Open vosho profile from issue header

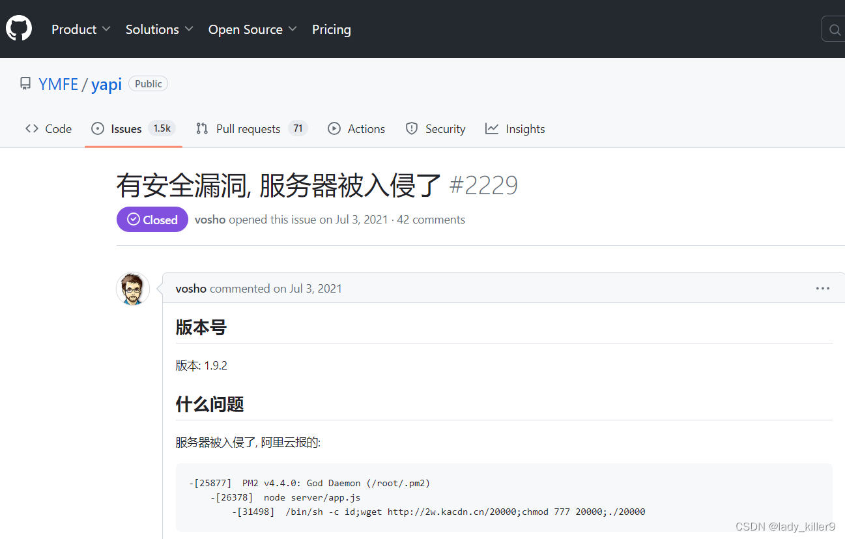pos(210,220)
